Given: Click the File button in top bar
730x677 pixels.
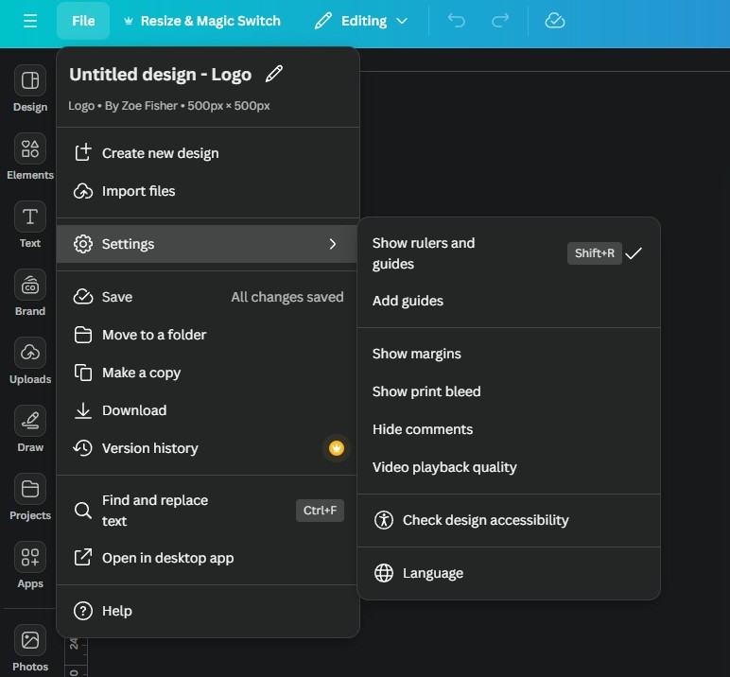Looking at the screenshot, I should 83,21.
